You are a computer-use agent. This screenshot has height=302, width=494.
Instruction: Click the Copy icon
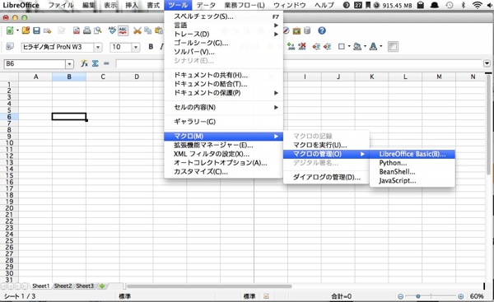pyautogui.click(x=147, y=30)
